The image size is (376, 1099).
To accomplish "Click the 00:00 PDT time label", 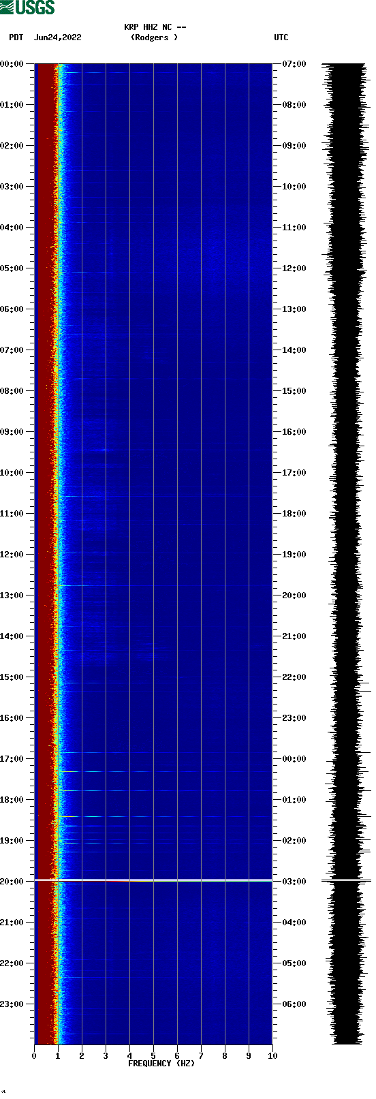I will (x=12, y=64).
